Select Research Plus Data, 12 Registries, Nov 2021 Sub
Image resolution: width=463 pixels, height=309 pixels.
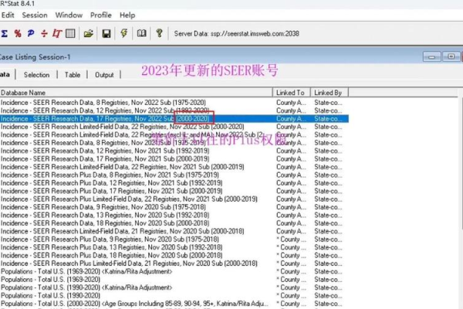coord(174,183)
